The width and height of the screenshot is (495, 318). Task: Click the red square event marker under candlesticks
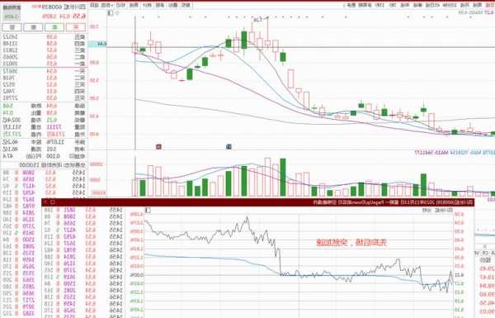click(x=158, y=147)
